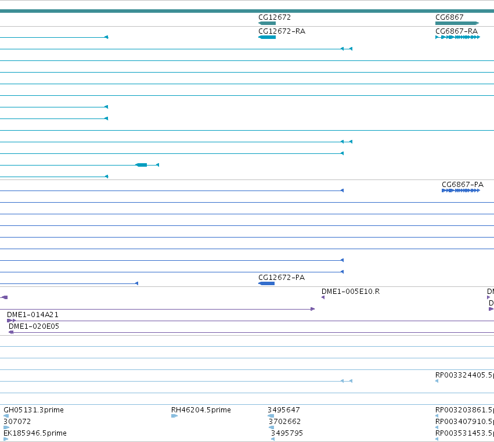This screenshot has height=442, width=494.
Task: Click the GH05131.3prime EST label
Action: pyautogui.click(x=34, y=410)
